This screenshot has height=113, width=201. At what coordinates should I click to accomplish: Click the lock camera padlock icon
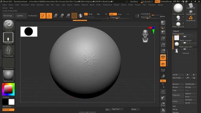click(x=163, y=76)
